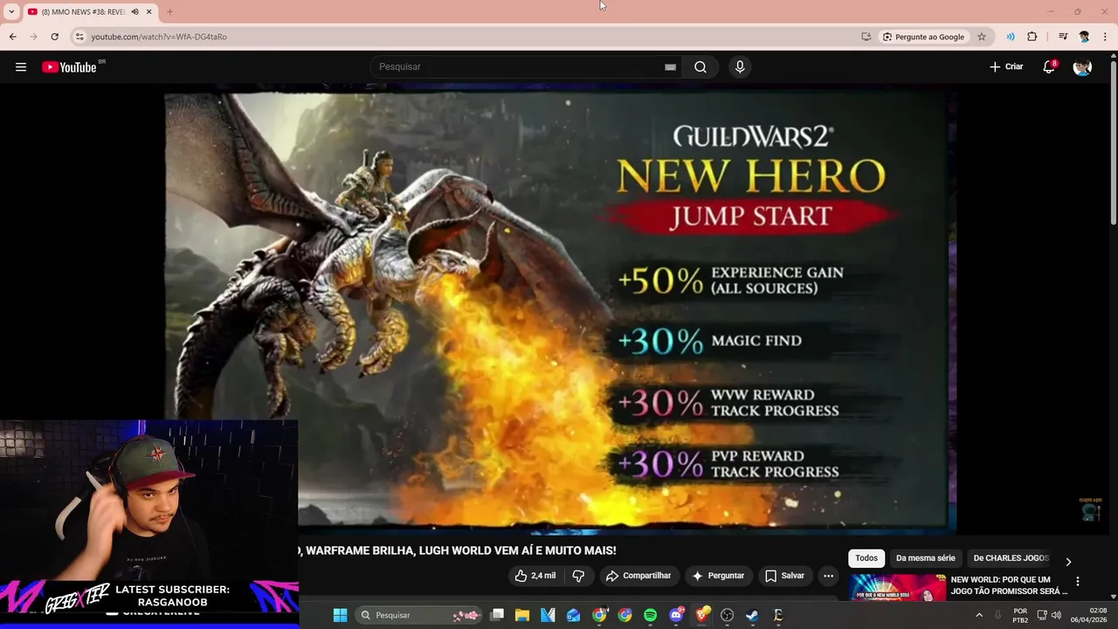
Task: Open the YouTube hamburger guide menu
Action: pos(21,67)
